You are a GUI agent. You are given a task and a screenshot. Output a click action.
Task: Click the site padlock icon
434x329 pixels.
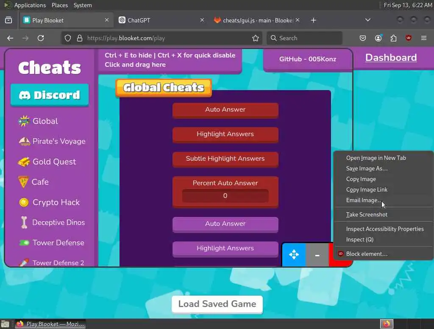pos(80,38)
